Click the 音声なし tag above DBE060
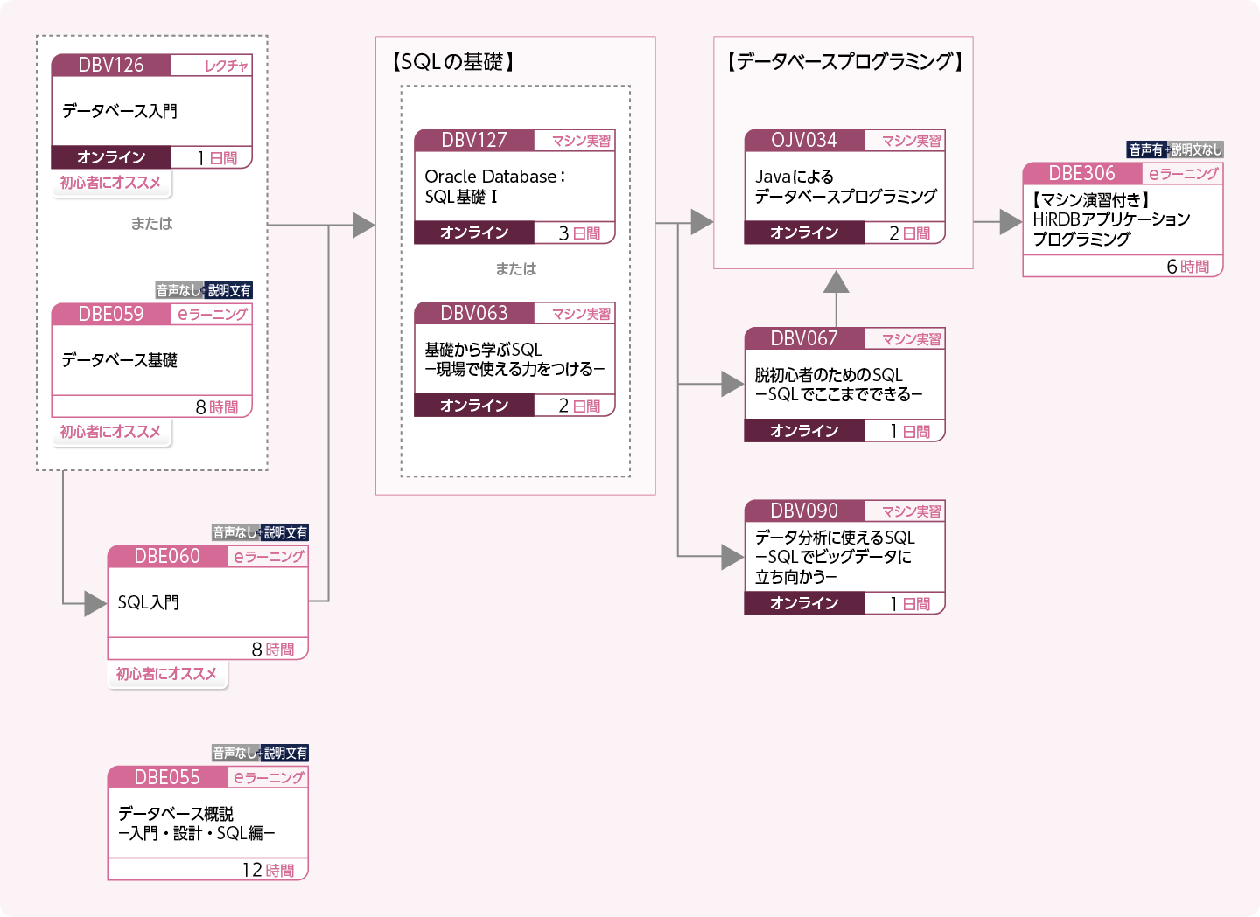This screenshot has width=1260, height=917. click(235, 532)
